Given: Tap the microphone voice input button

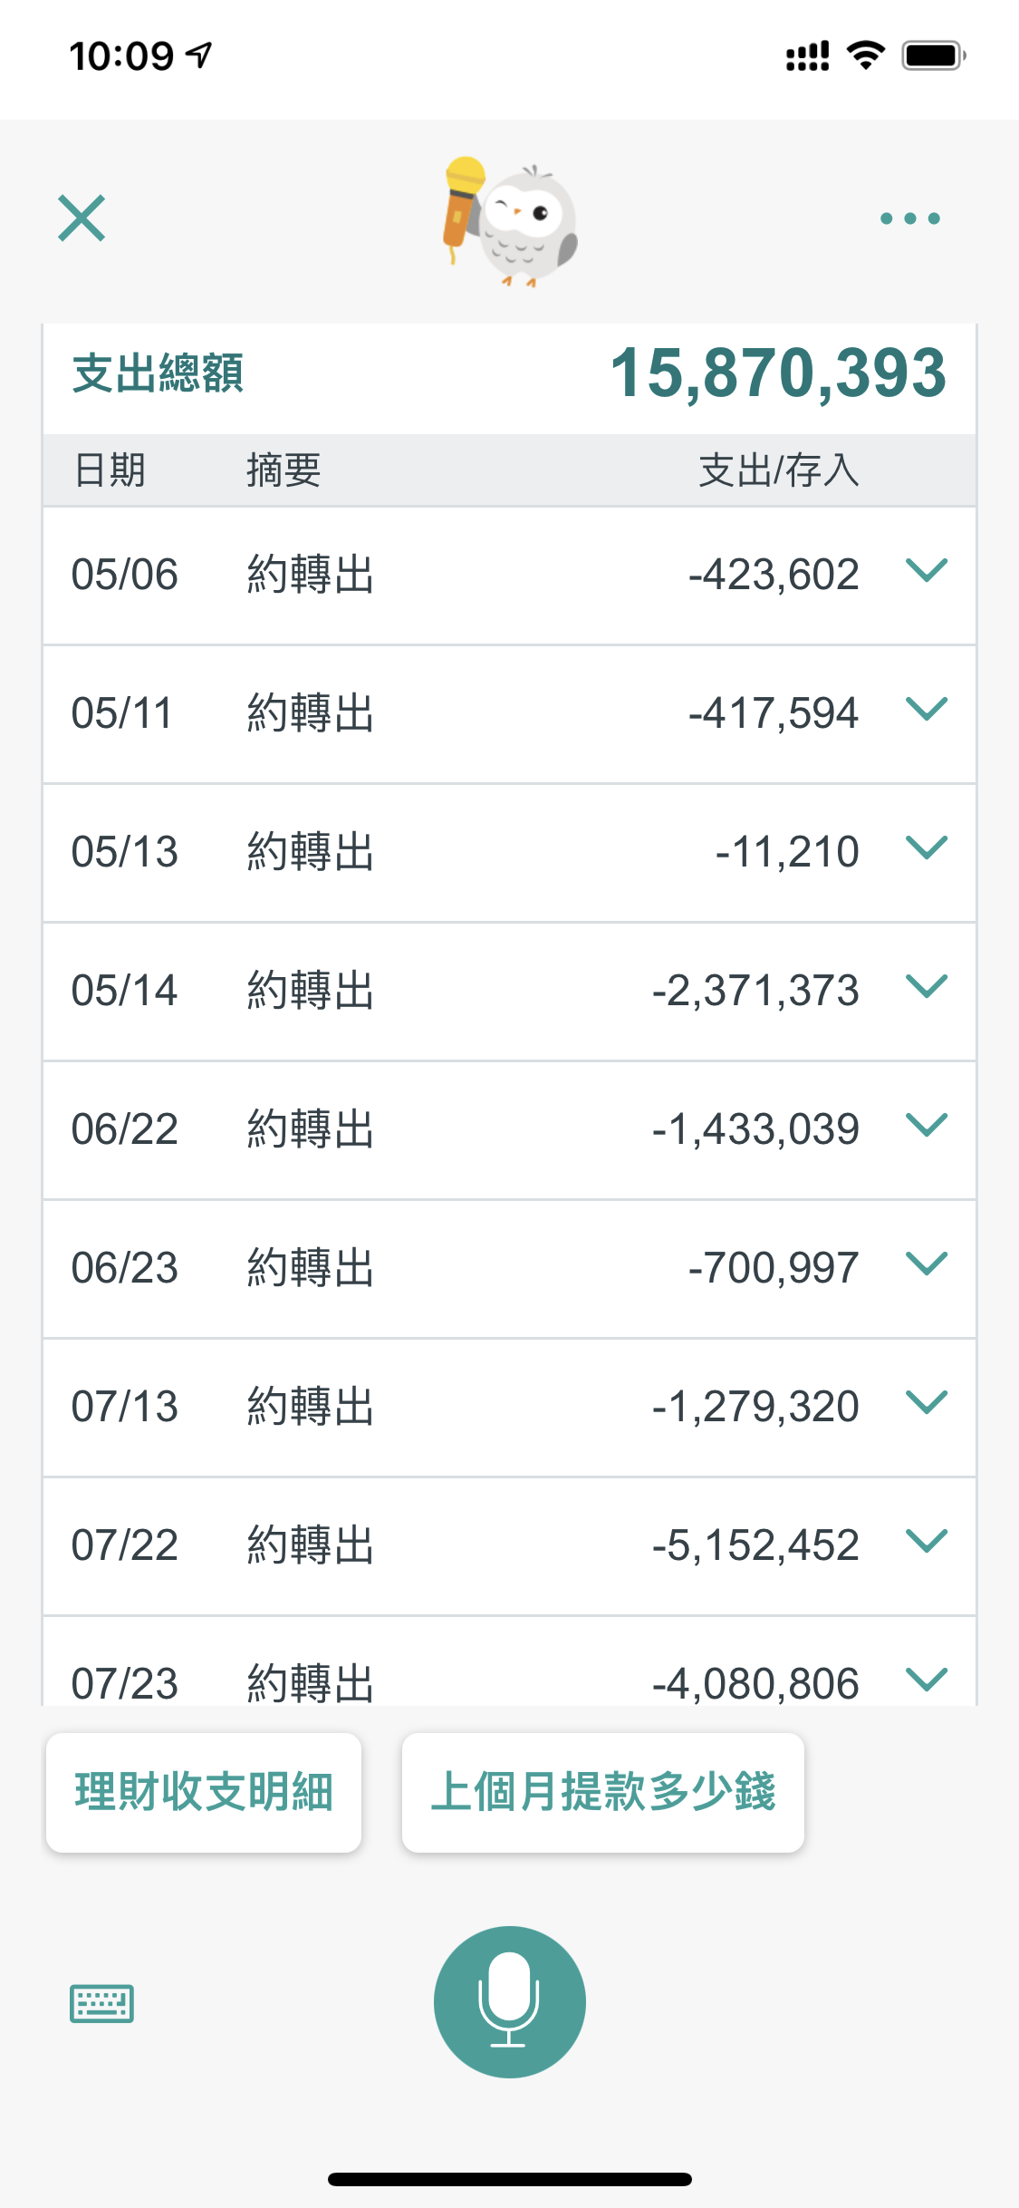Looking at the screenshot, I should pyautogui.click(x=509, y=2001).
